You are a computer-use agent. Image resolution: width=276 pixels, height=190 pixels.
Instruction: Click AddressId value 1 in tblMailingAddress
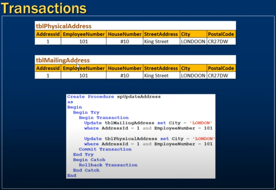pos(48,76)
